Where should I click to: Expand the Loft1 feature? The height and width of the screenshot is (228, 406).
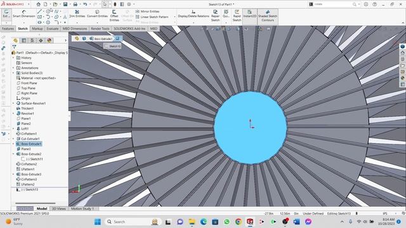13,129
